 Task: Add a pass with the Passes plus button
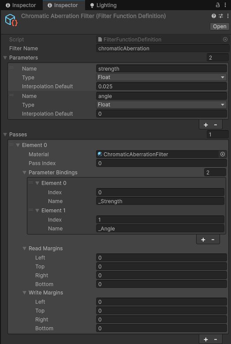point(205,340)
